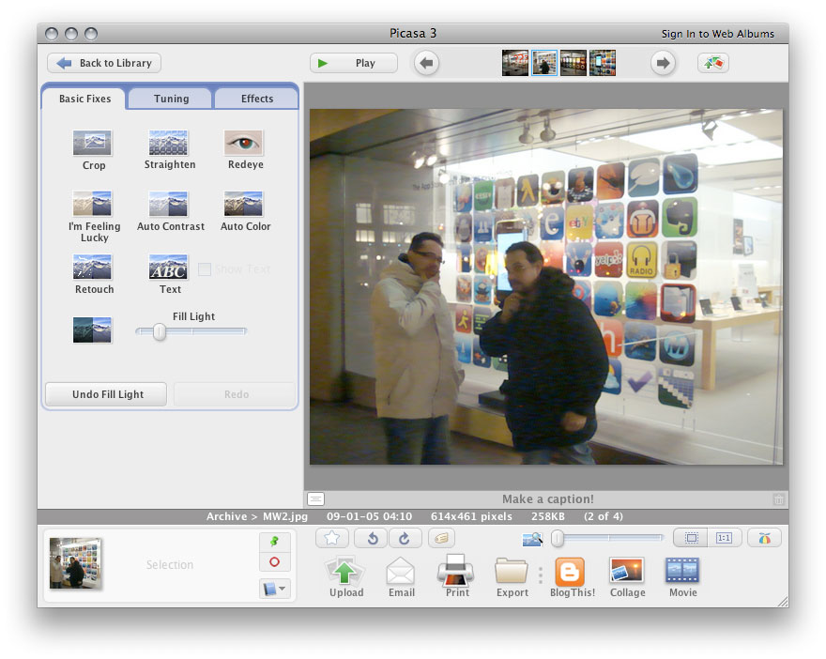This screenshot has height=659, width=826.
Task: Adjust the zoom slider handle
Action: coord(558,538)
